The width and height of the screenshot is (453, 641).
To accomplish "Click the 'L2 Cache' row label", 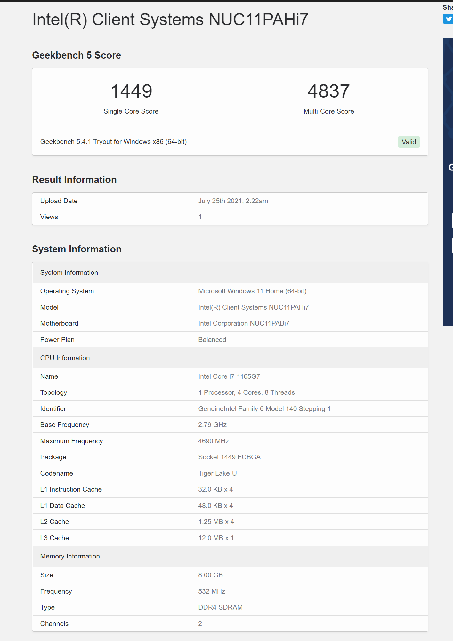I will tap(55, 522).
